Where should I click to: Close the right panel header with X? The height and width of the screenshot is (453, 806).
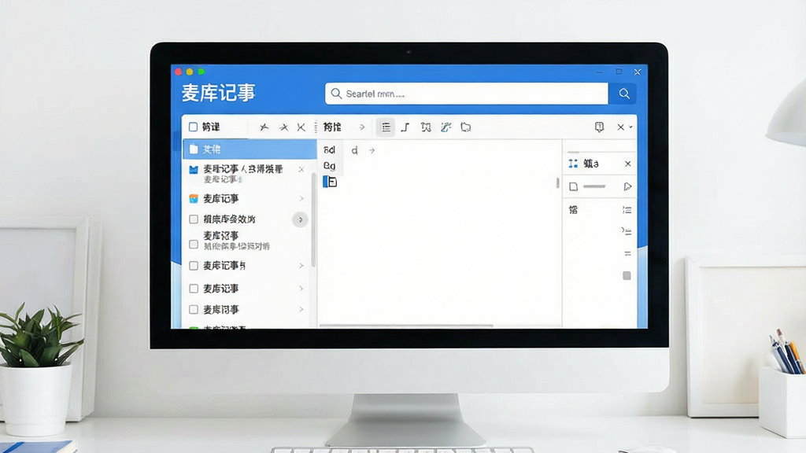627,164
